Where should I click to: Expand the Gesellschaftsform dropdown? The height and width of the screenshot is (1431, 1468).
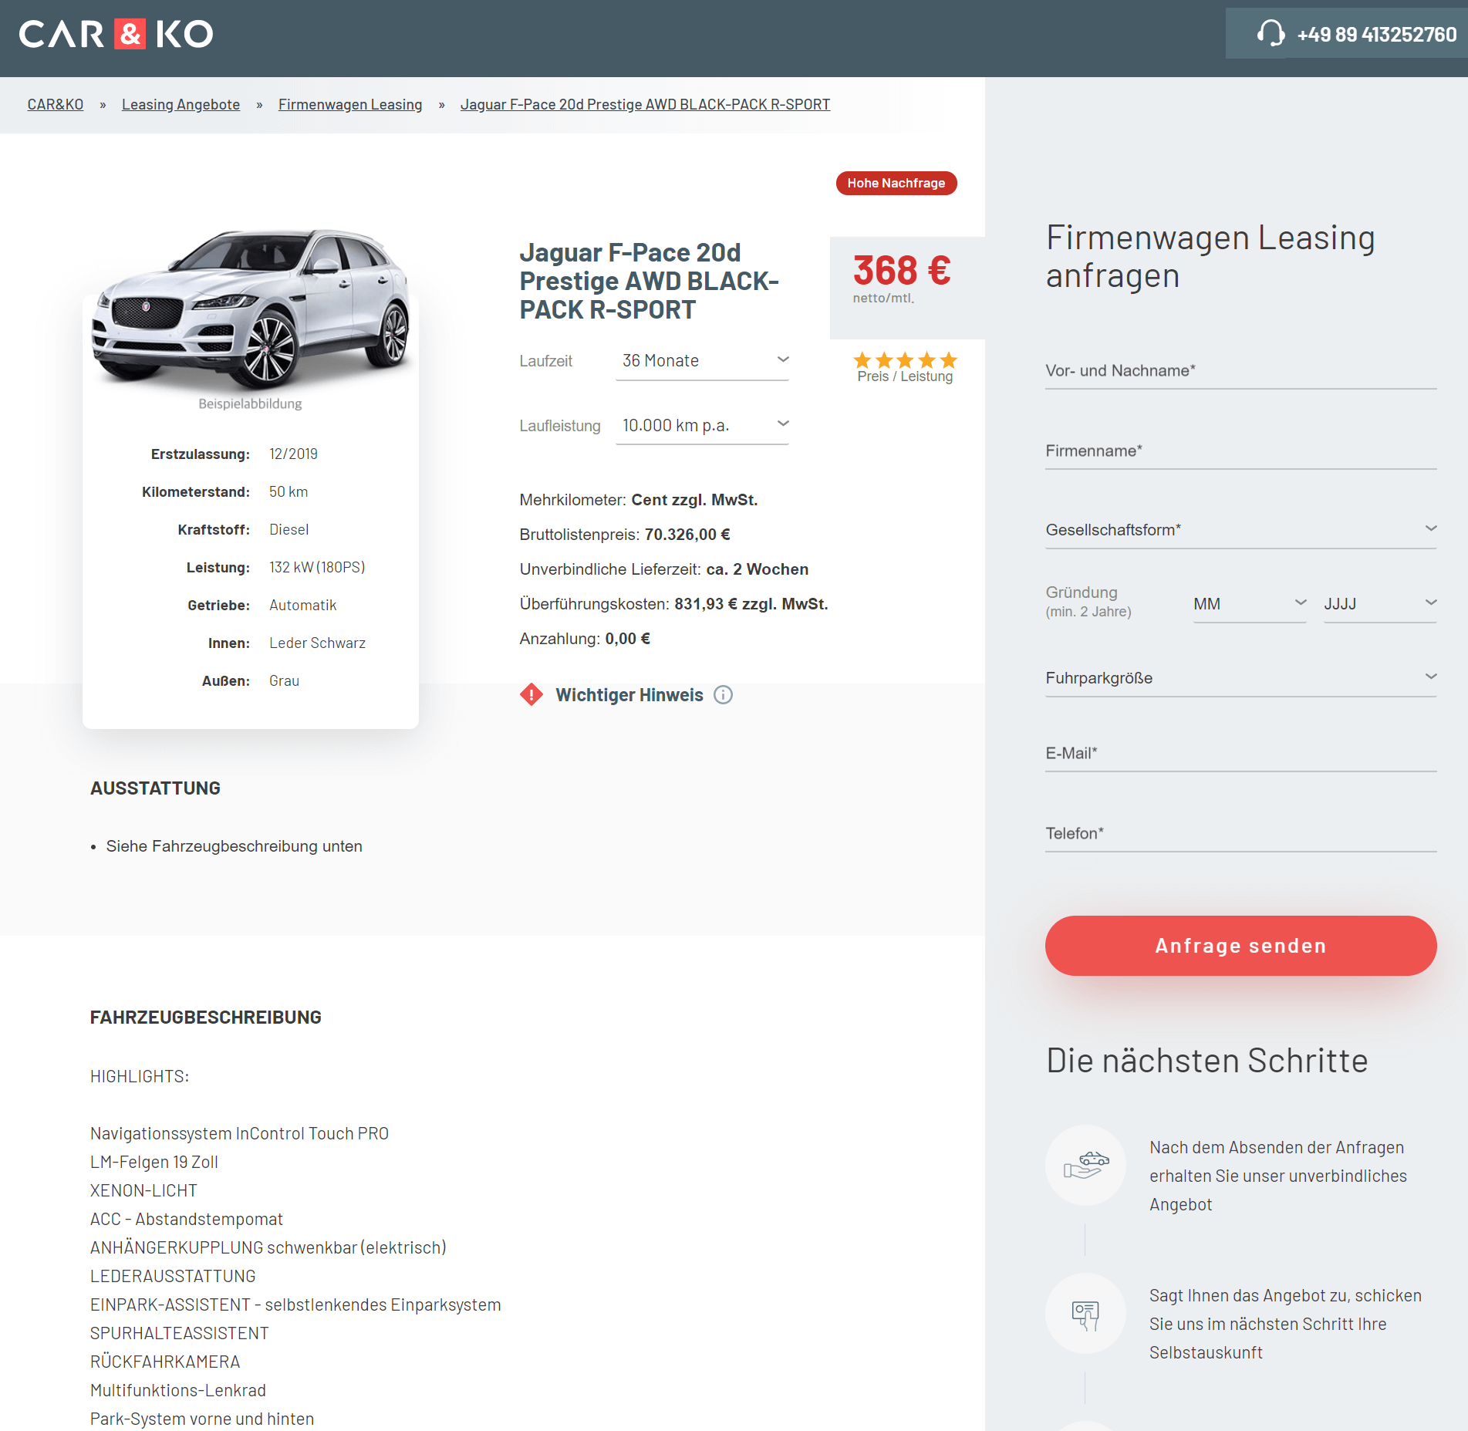[1240, 530]
